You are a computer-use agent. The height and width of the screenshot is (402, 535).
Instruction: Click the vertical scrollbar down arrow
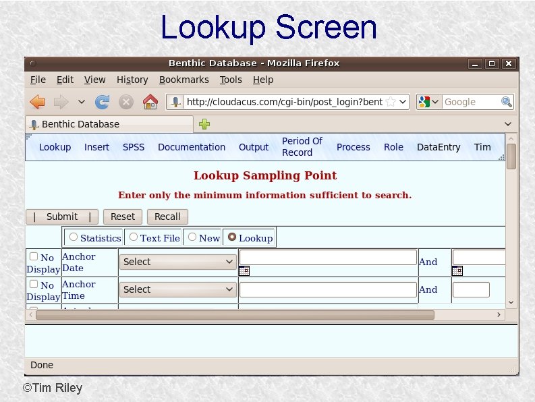click(x=511, y=302)
